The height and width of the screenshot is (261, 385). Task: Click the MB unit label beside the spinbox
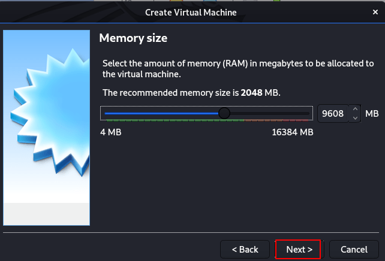coord(372,114)
